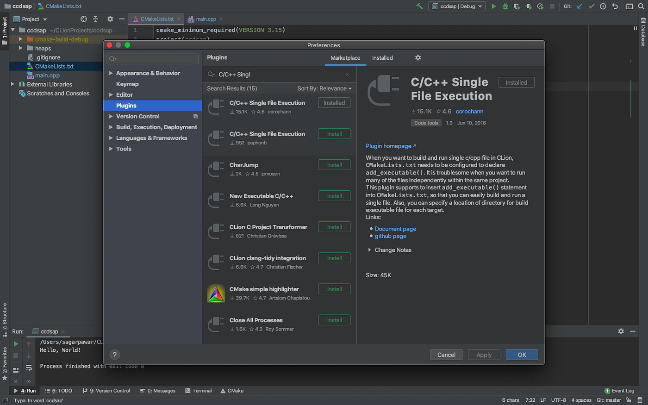The width and height of the screenshot is (648, 405).
Task: Collapse all in Project panel toolbar
Action: point(95,19)
